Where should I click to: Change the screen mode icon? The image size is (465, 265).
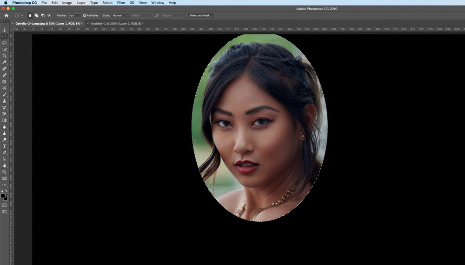pyautogui.click(x=5, y=212)
